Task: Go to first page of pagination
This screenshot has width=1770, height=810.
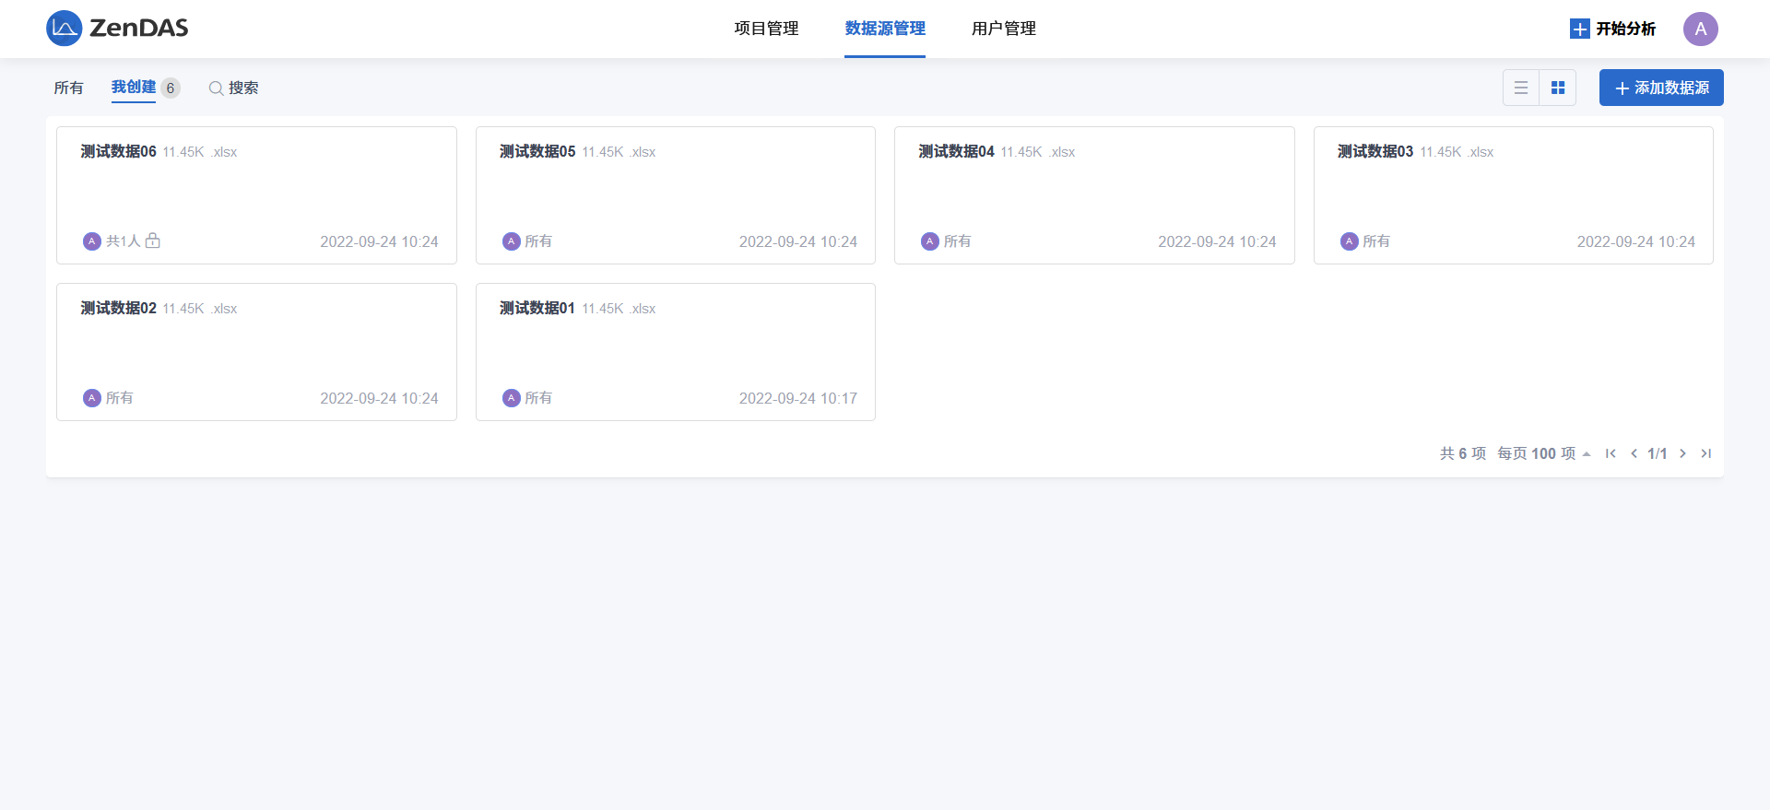Action: pos(1611,453)
